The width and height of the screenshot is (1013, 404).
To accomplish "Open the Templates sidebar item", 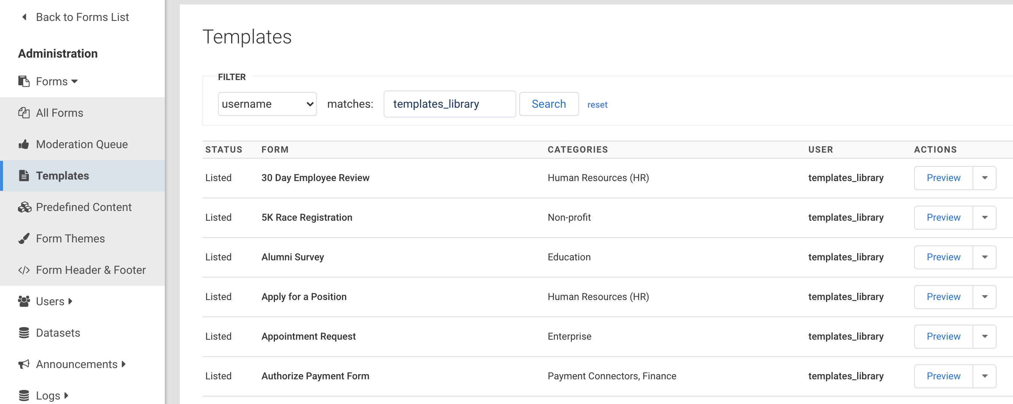I will (x=62, y=175).
